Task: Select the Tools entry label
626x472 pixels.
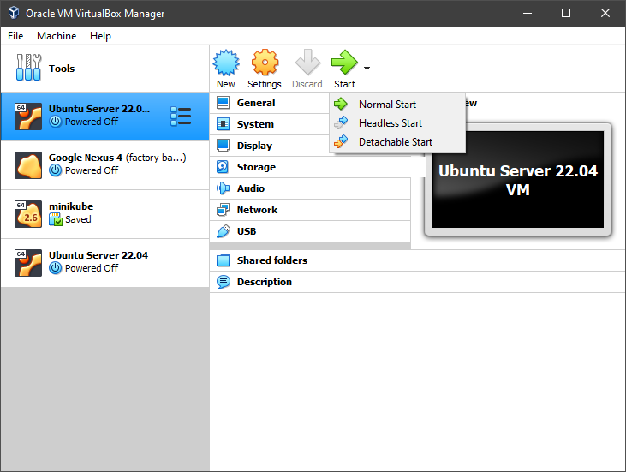Action: (62, 69)
